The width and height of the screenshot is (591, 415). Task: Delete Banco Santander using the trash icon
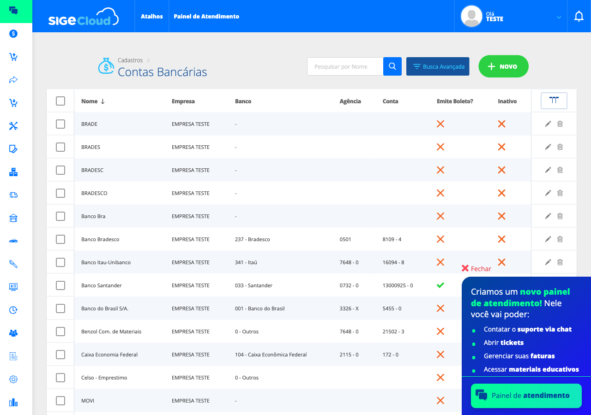(560, 285)
